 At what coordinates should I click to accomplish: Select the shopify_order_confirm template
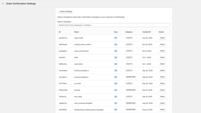(162, 44)
